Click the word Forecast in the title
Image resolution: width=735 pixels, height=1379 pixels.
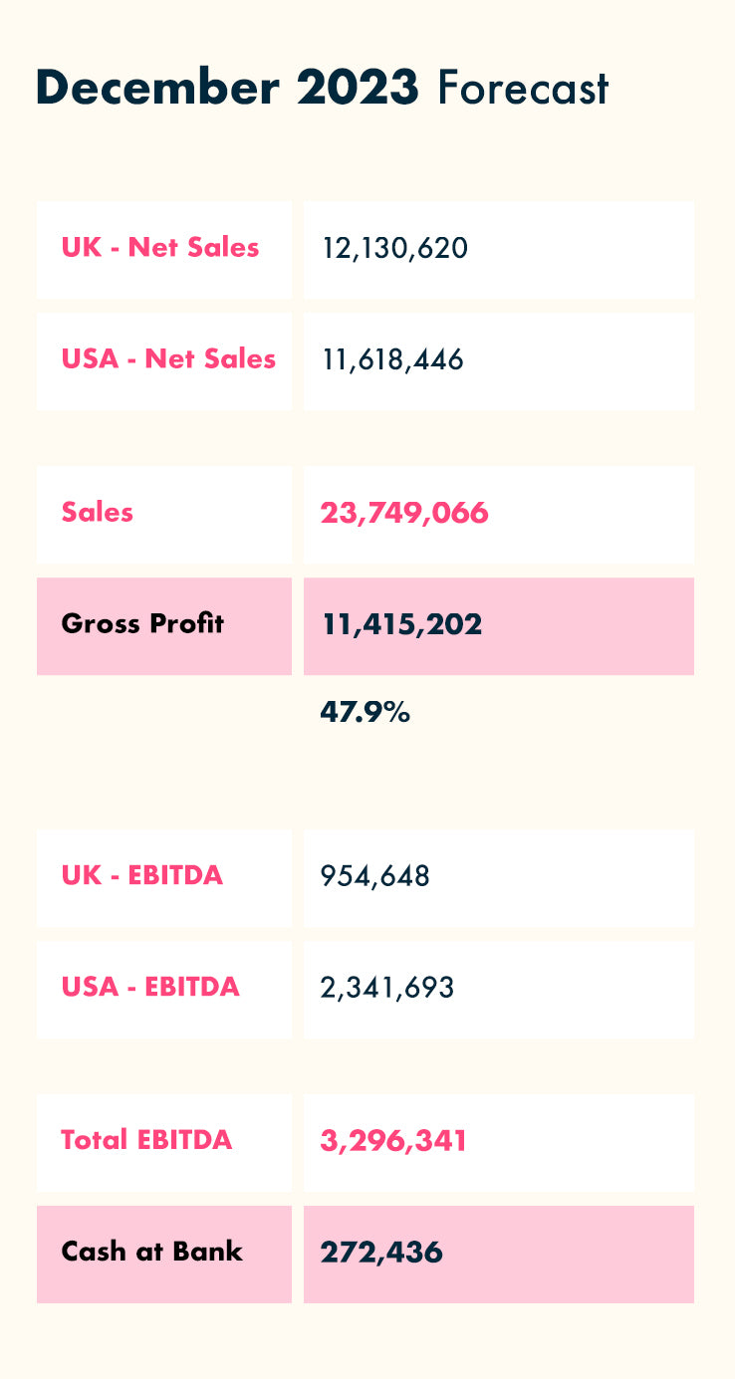click(x=523, y=90)
